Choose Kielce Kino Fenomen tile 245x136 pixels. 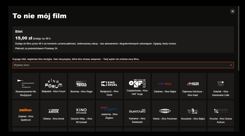165,113
